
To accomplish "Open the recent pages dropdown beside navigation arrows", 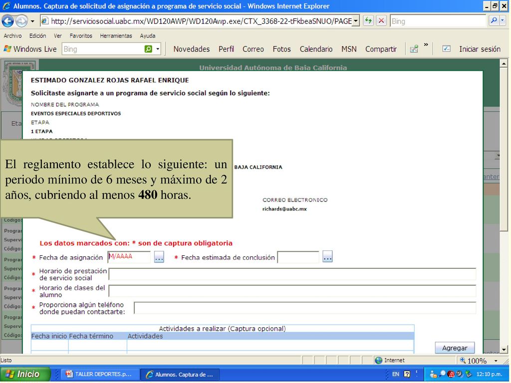I will click(32, 21).
